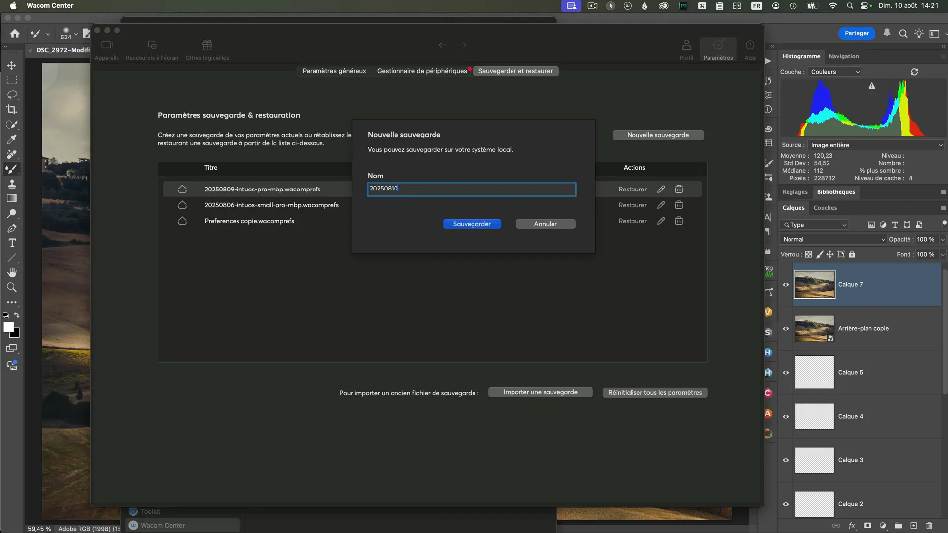
Task: Click the foreground color swatch
Action: [8, 327]
